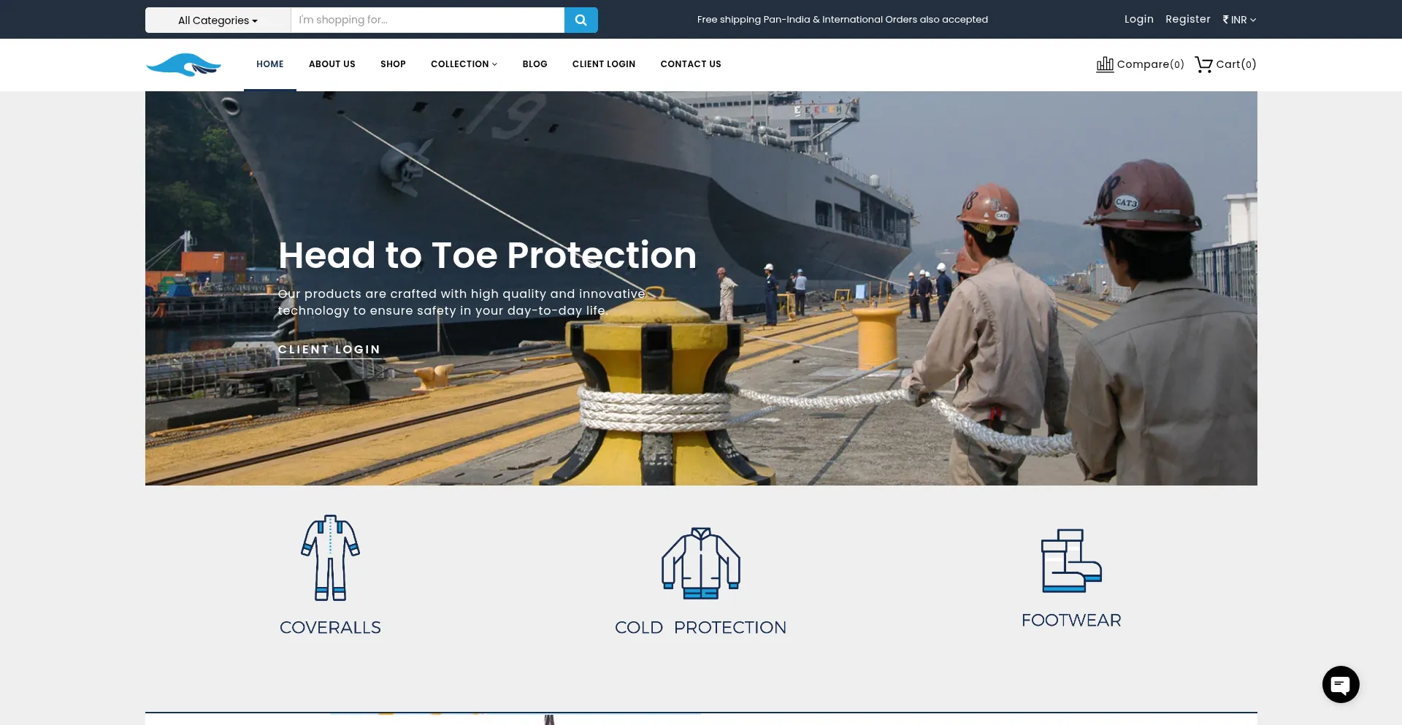Open the INR currency selector
This screenshot has height=725, width=1402.
tap(1239, 20)
